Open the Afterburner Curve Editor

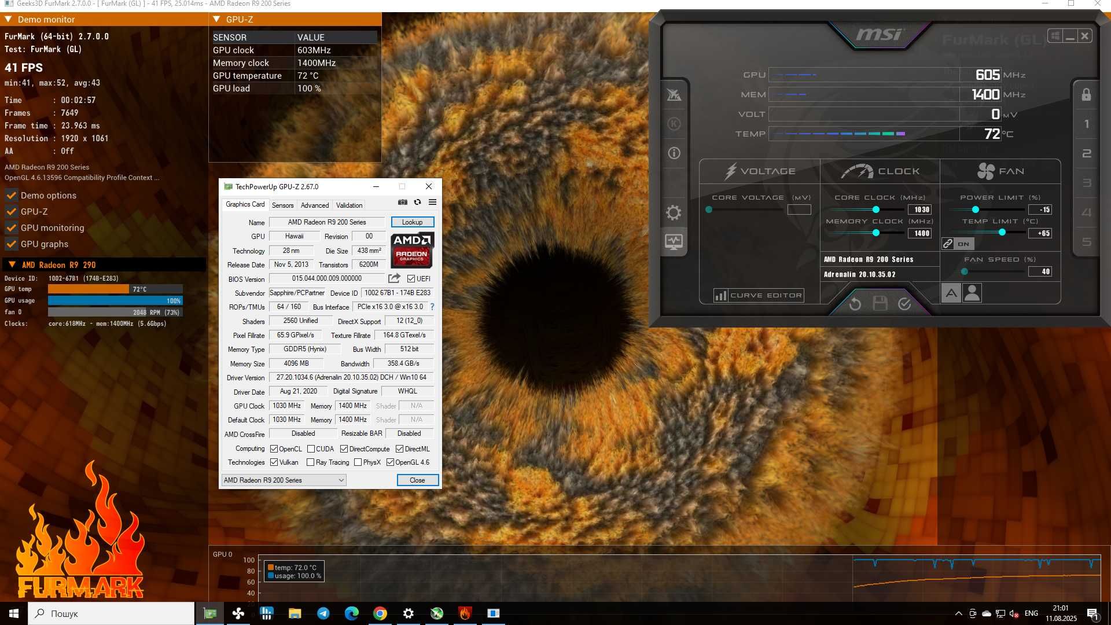[759, 295]
